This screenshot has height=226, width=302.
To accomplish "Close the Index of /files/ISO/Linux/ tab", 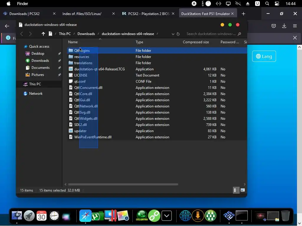I will pyautogui.click(x=114, y=14).
